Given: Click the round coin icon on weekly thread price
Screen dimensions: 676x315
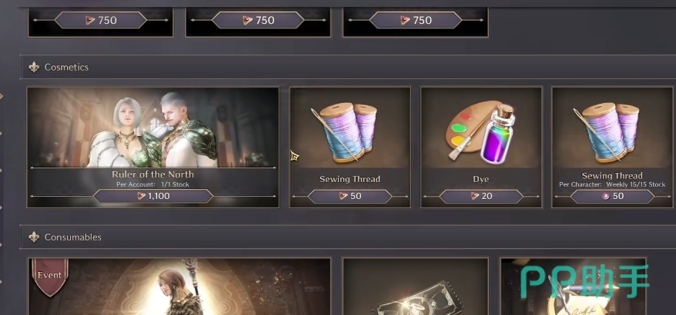Looking at the screenshot, I should click(x=605, y=196).
